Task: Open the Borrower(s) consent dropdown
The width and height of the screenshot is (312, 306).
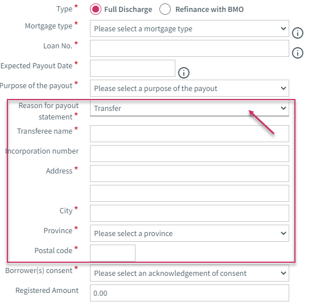Action: [190, 273]
